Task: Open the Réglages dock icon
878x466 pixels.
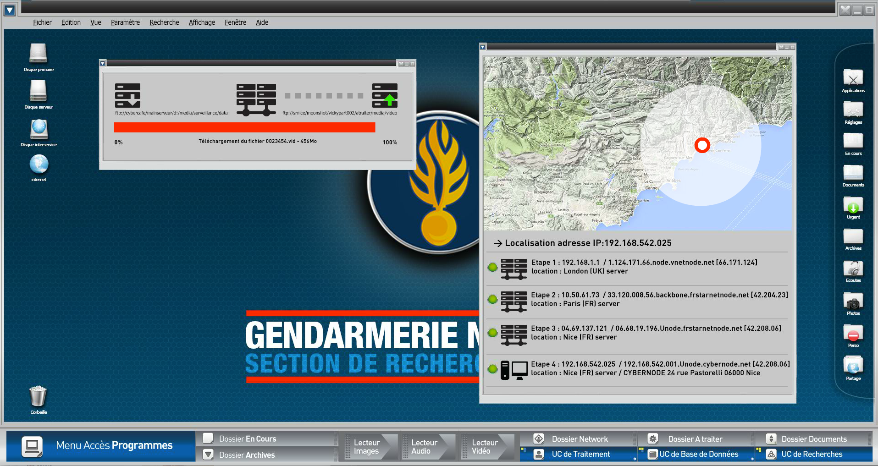Action: [853, 110]
